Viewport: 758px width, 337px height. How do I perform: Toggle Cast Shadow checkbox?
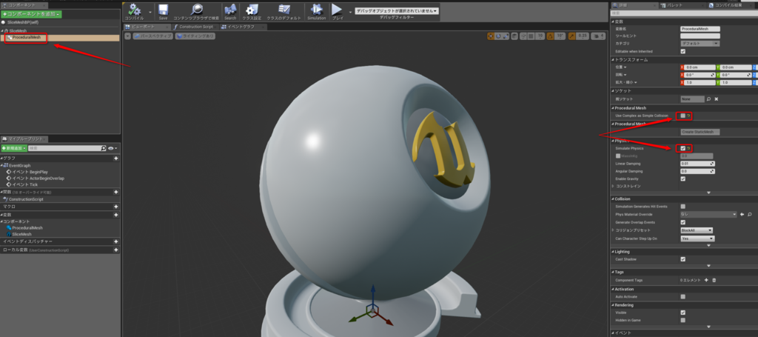coord(683,259)
